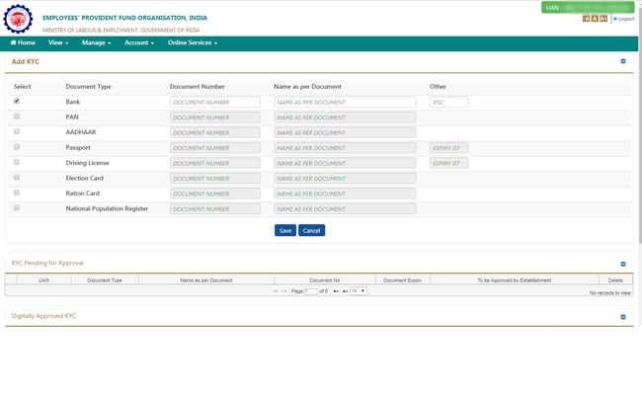642x395 pixels.
Task: Click the decrease font size A- icon
Action: (x=586, y=19)
